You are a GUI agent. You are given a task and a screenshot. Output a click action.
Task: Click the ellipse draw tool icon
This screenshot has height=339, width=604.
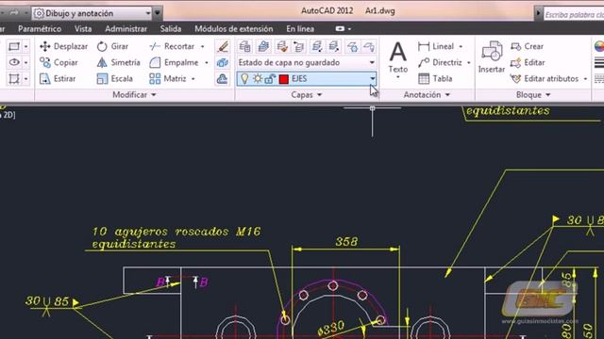tap(14, 63)
